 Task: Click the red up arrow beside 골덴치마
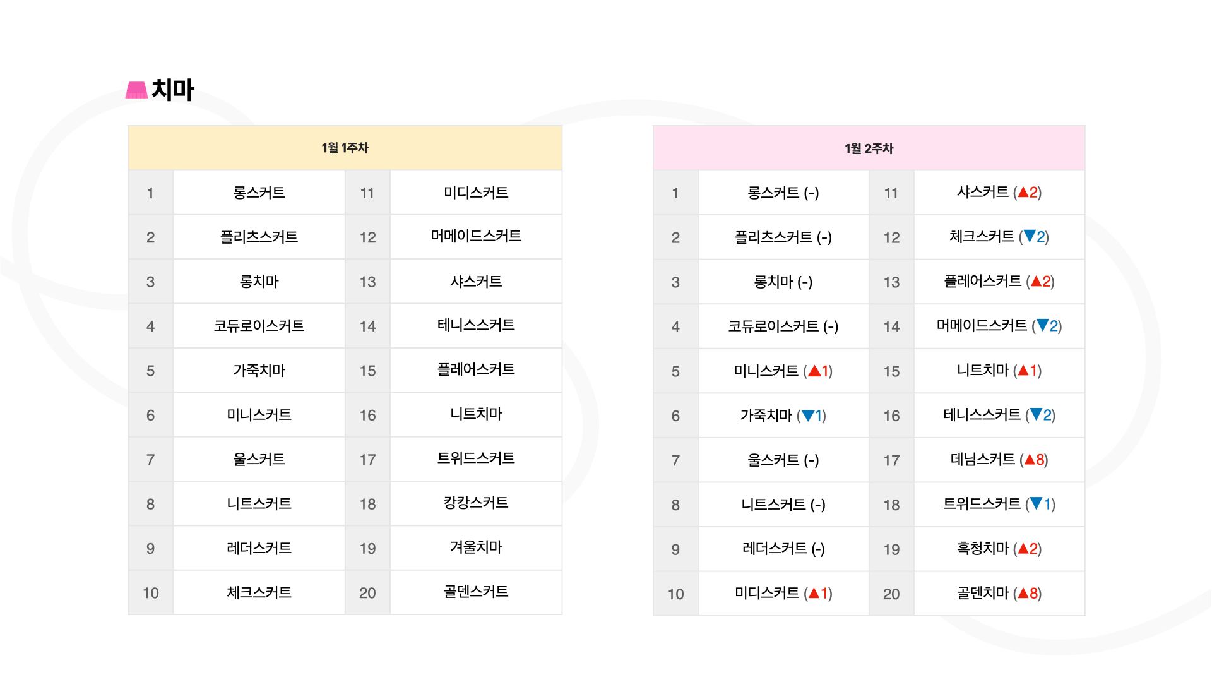(x=1023, y=593)
